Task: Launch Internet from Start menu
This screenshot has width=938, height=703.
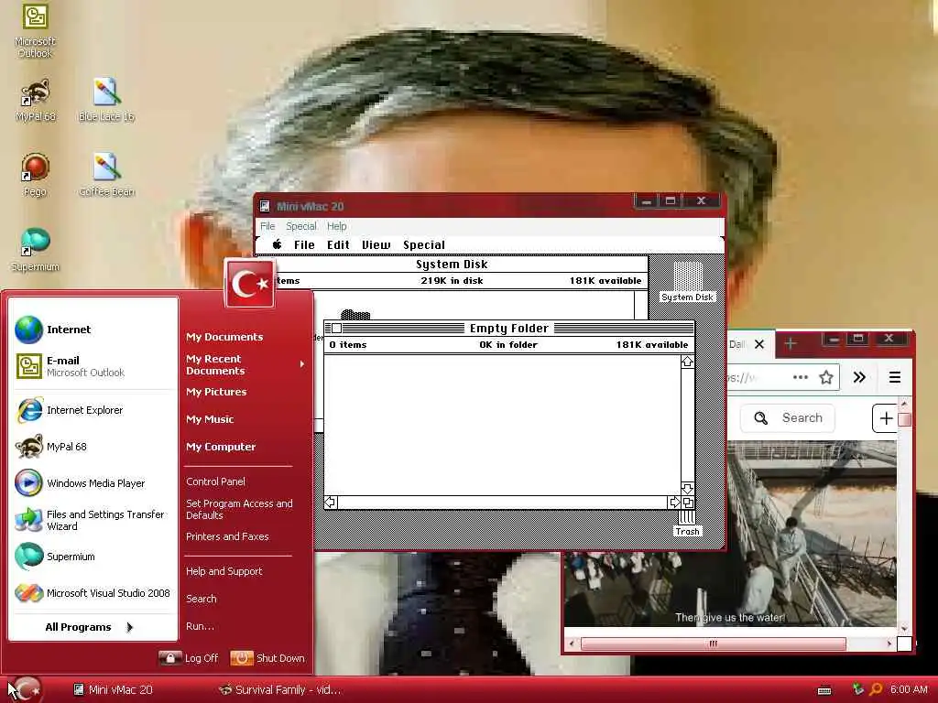Action: (x=94, y=330)
